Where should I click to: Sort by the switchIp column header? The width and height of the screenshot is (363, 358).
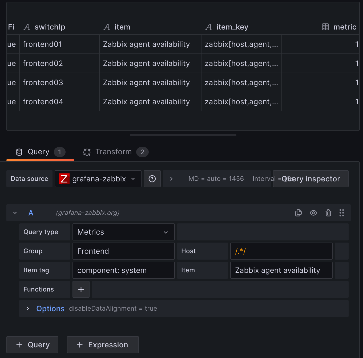pos(50,27)
